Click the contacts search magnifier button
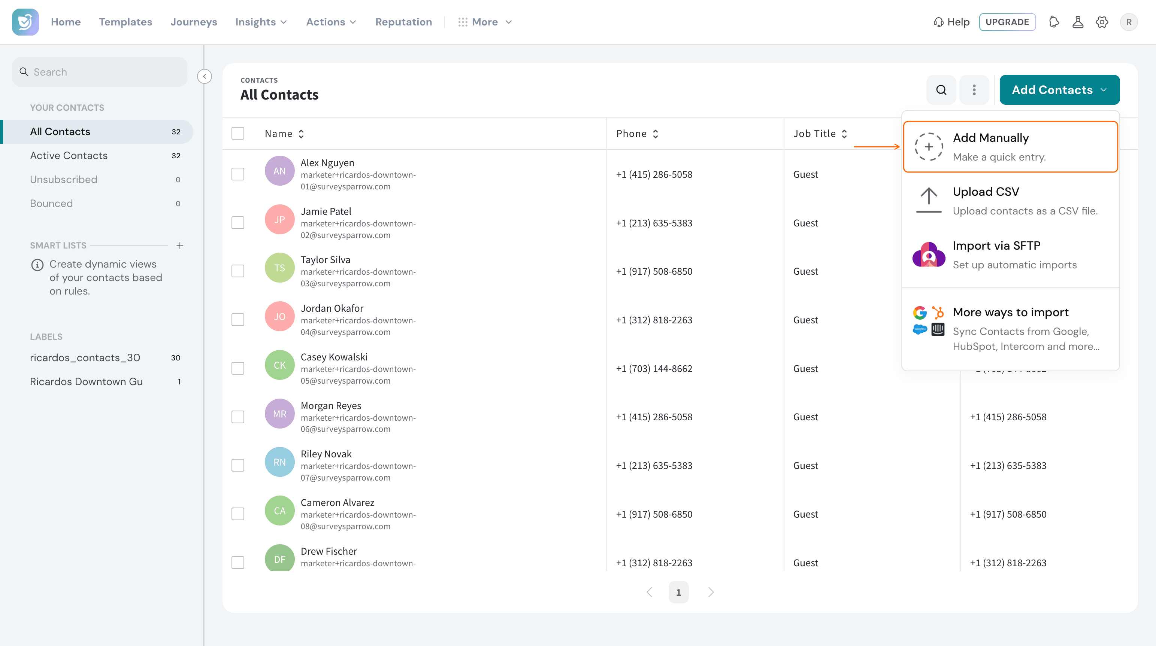The image size is (1156, 646). point(941,90)
